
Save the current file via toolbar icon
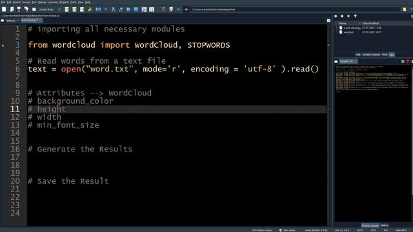click(19, 9)
